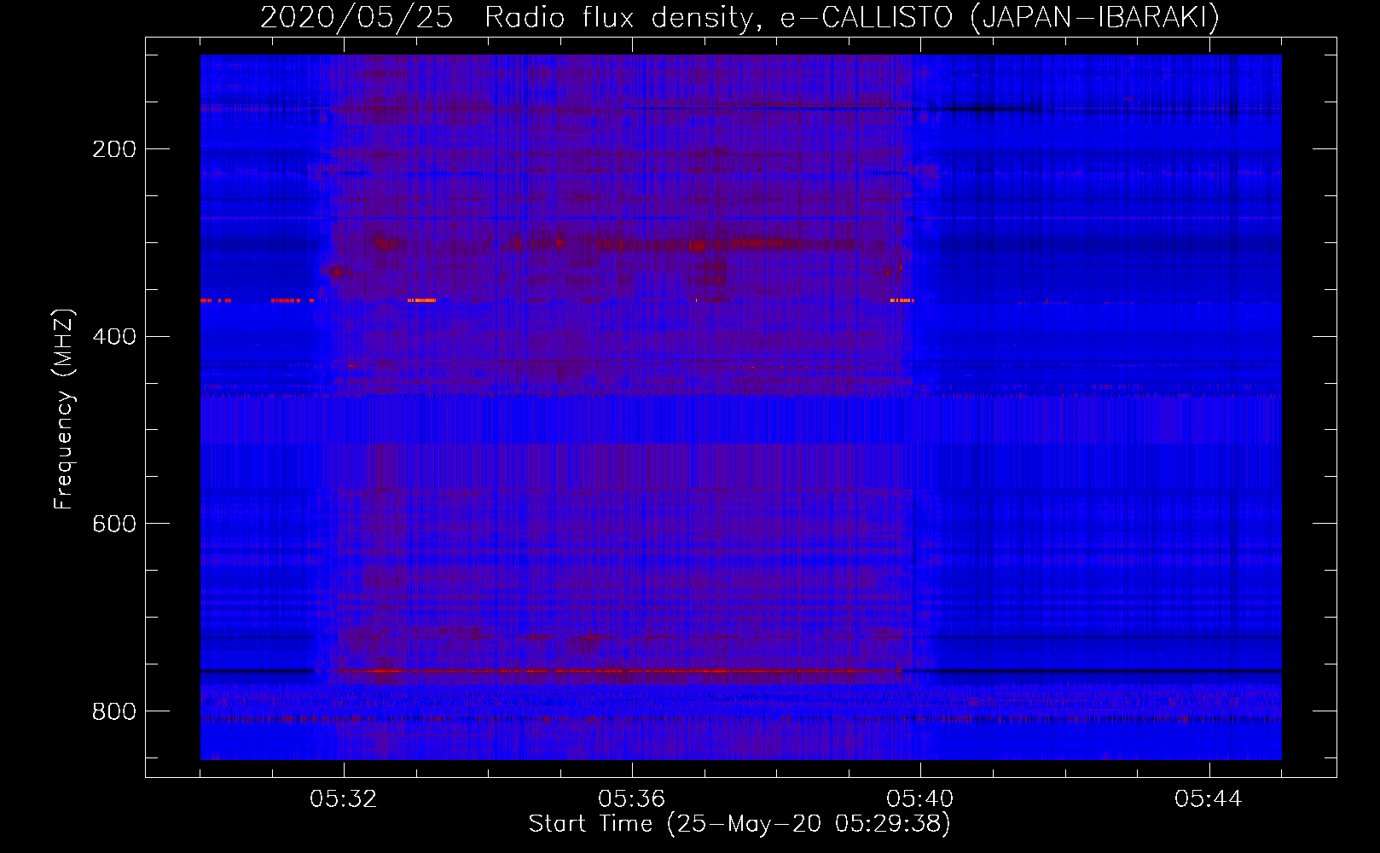Click the 800 frequency tick label

point(114,711)
